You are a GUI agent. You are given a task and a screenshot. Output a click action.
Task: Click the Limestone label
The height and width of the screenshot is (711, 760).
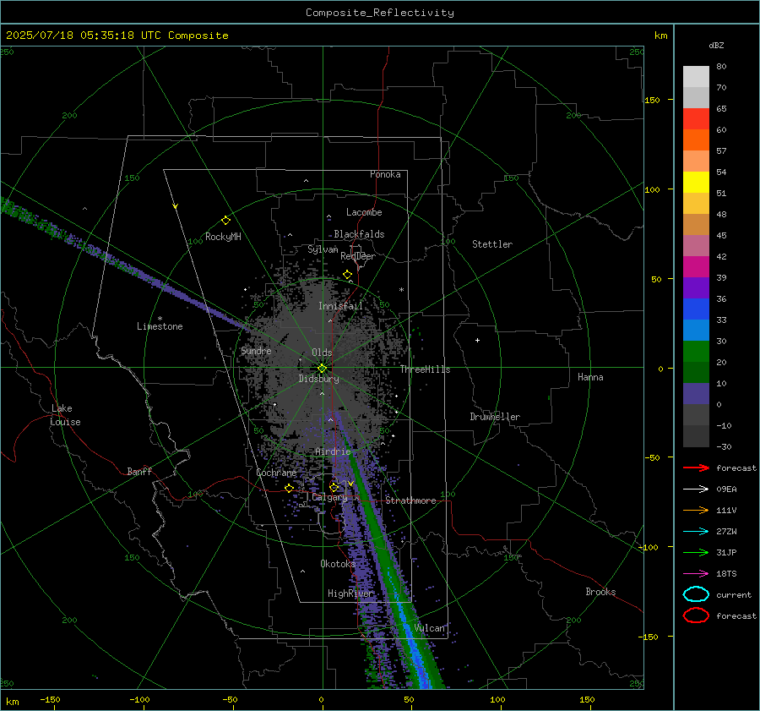pos(160,326)
